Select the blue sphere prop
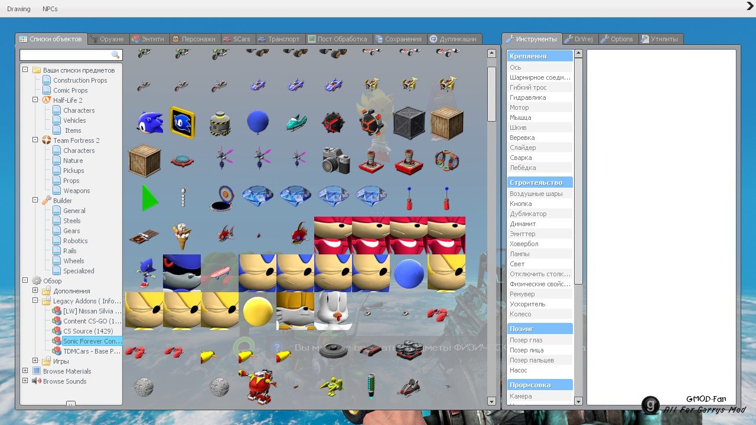 pos(409,273)
